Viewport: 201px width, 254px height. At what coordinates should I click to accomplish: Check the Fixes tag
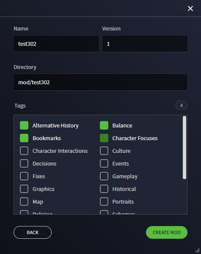coord(24,176)
